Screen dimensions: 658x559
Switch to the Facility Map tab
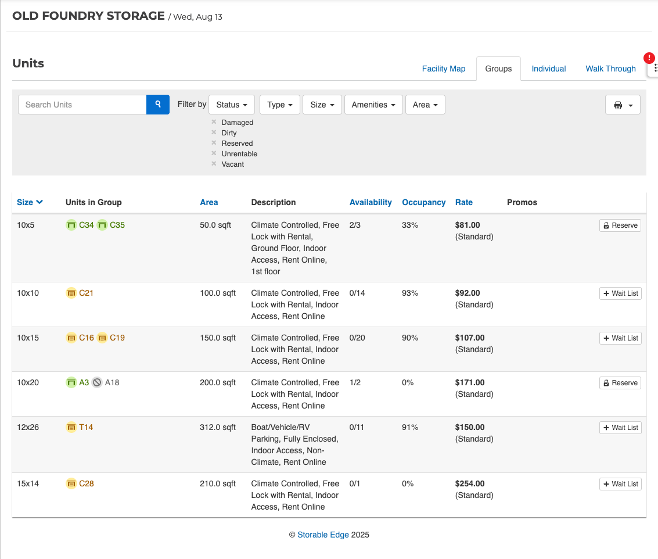coord(444,69)
